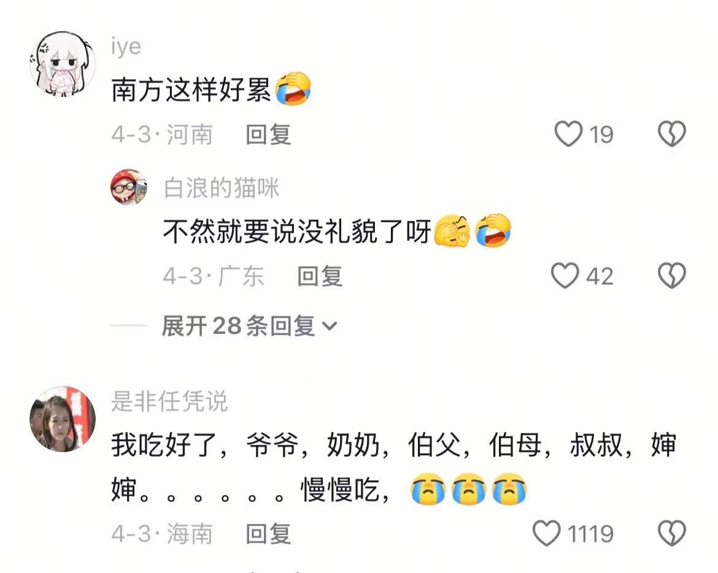Open 是非任凭说's profile picture
The width and height of the screenshot is (718, 573).
coord(63,419)
